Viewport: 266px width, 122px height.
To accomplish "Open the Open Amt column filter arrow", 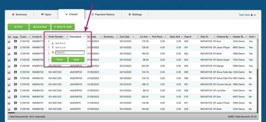I will tap(181, 37).
